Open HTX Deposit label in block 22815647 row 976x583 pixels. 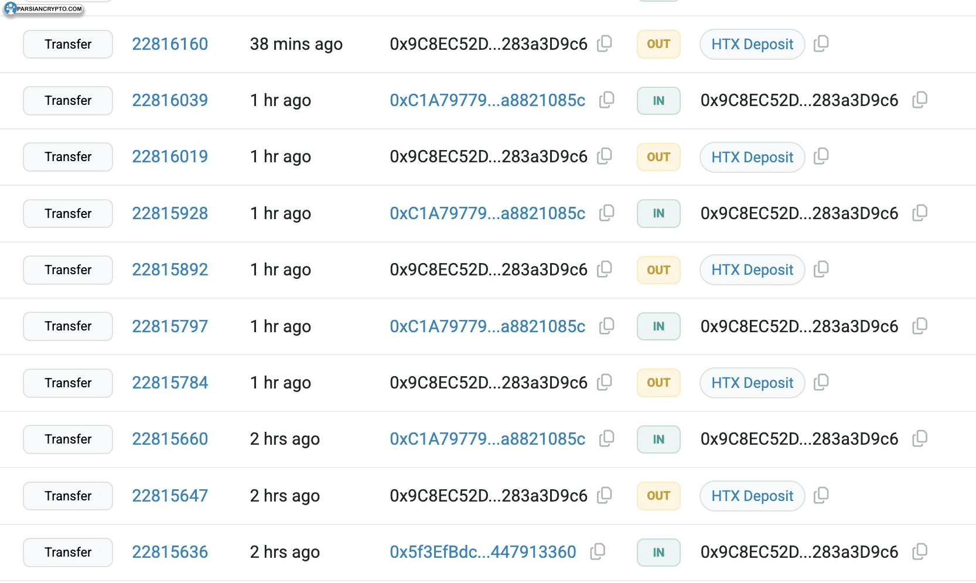click(752, 496)
